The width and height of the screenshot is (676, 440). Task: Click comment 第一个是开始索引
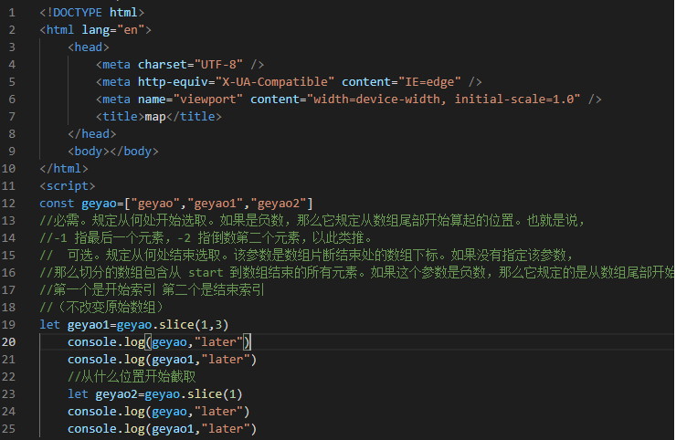click(x=152, y=290)
